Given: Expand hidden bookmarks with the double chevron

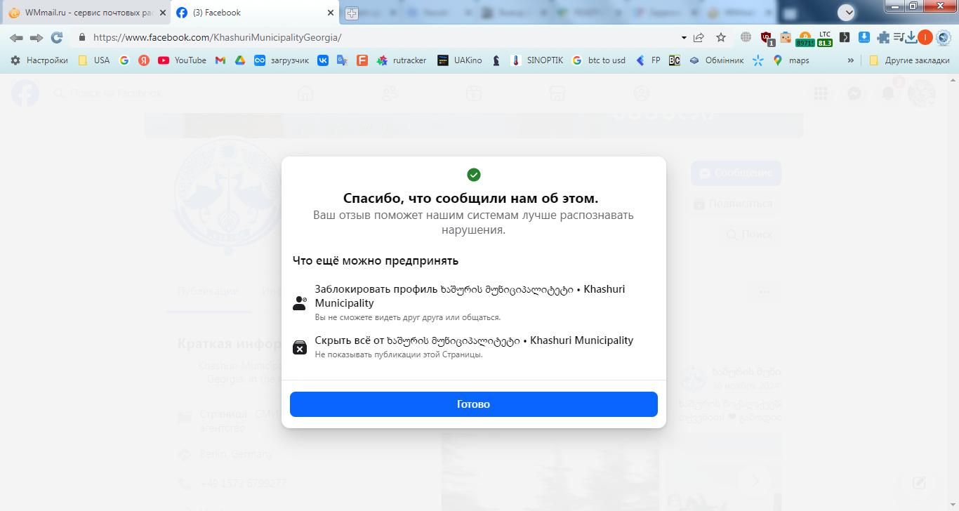Looking at the screenshot, I should pos(852,60).
